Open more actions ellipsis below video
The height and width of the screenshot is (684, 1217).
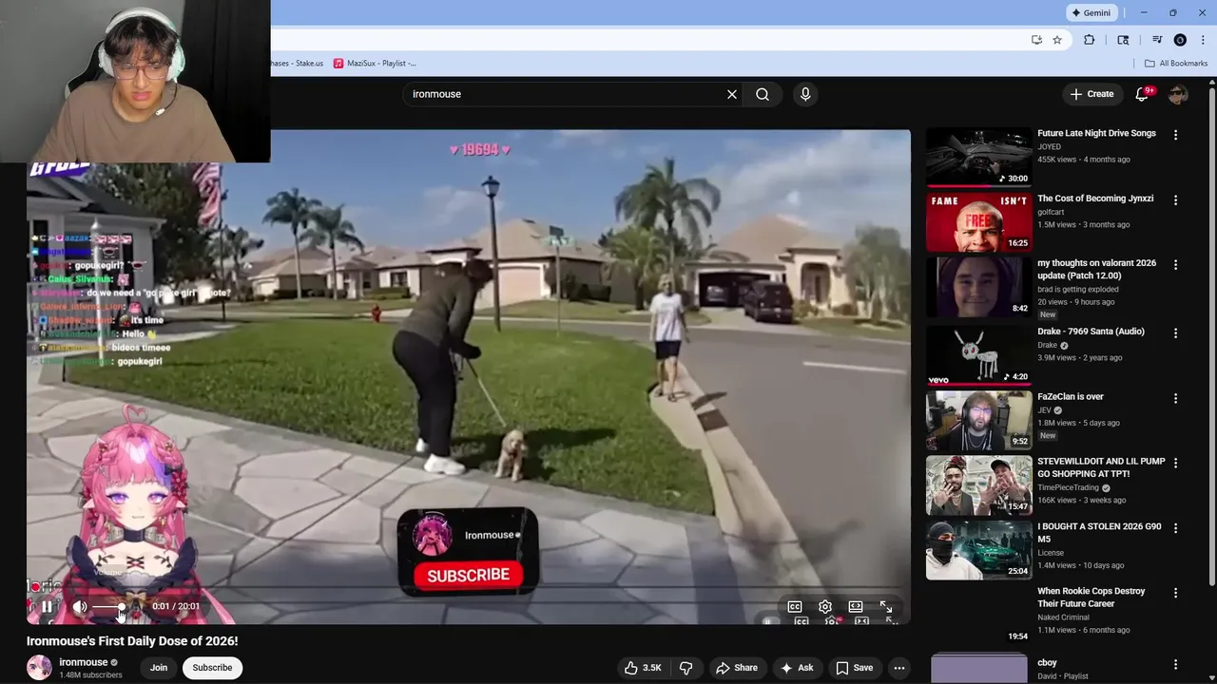[x=899, y=668]
